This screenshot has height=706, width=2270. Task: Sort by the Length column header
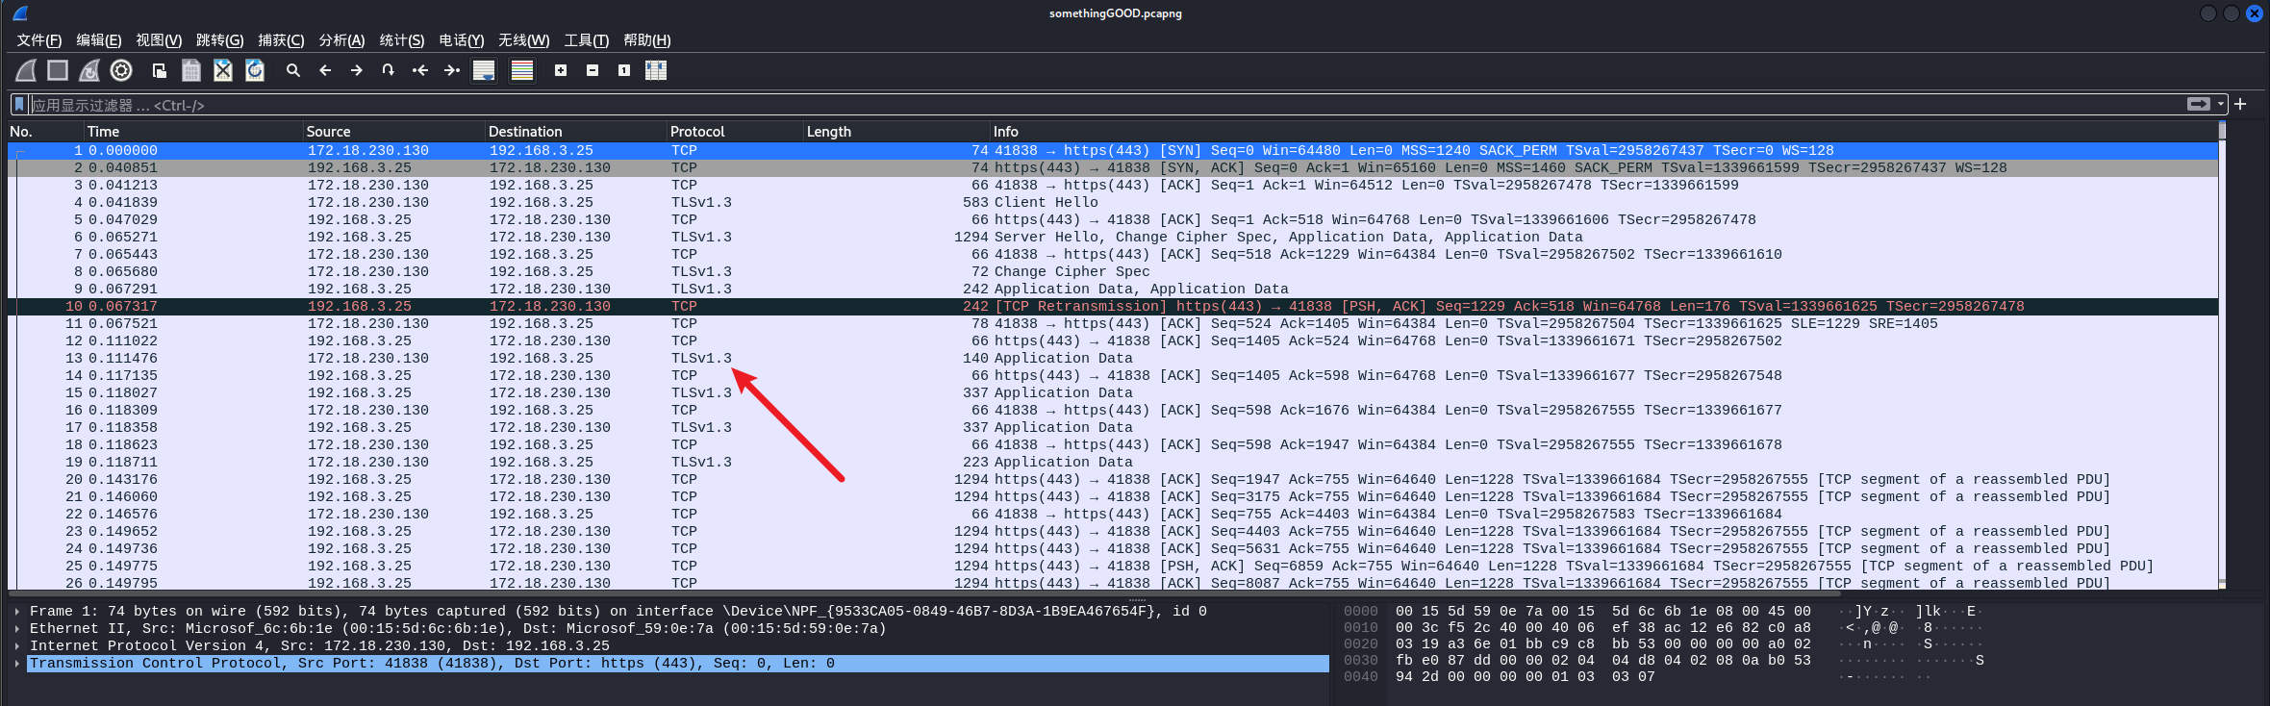[x=897, y=132]
